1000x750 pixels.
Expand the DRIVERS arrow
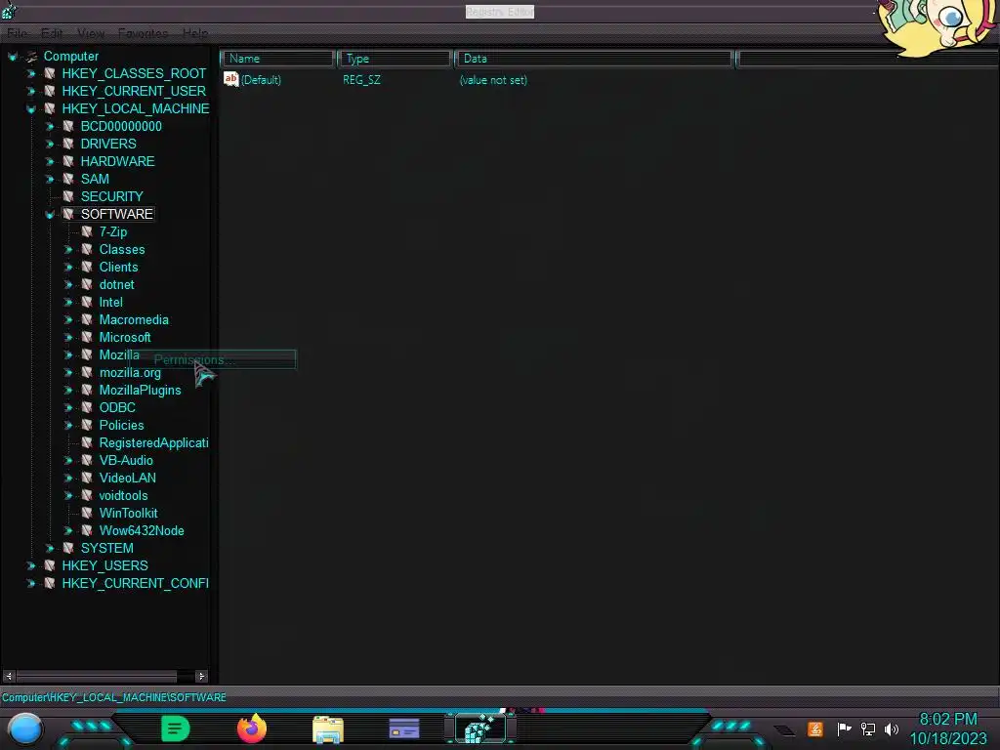point(49,145)
